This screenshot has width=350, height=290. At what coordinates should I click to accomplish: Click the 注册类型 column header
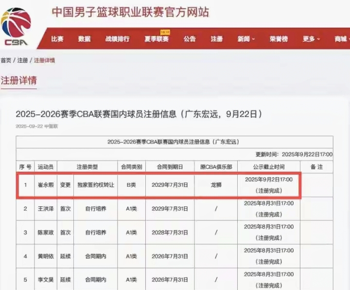tap(87, 167)
